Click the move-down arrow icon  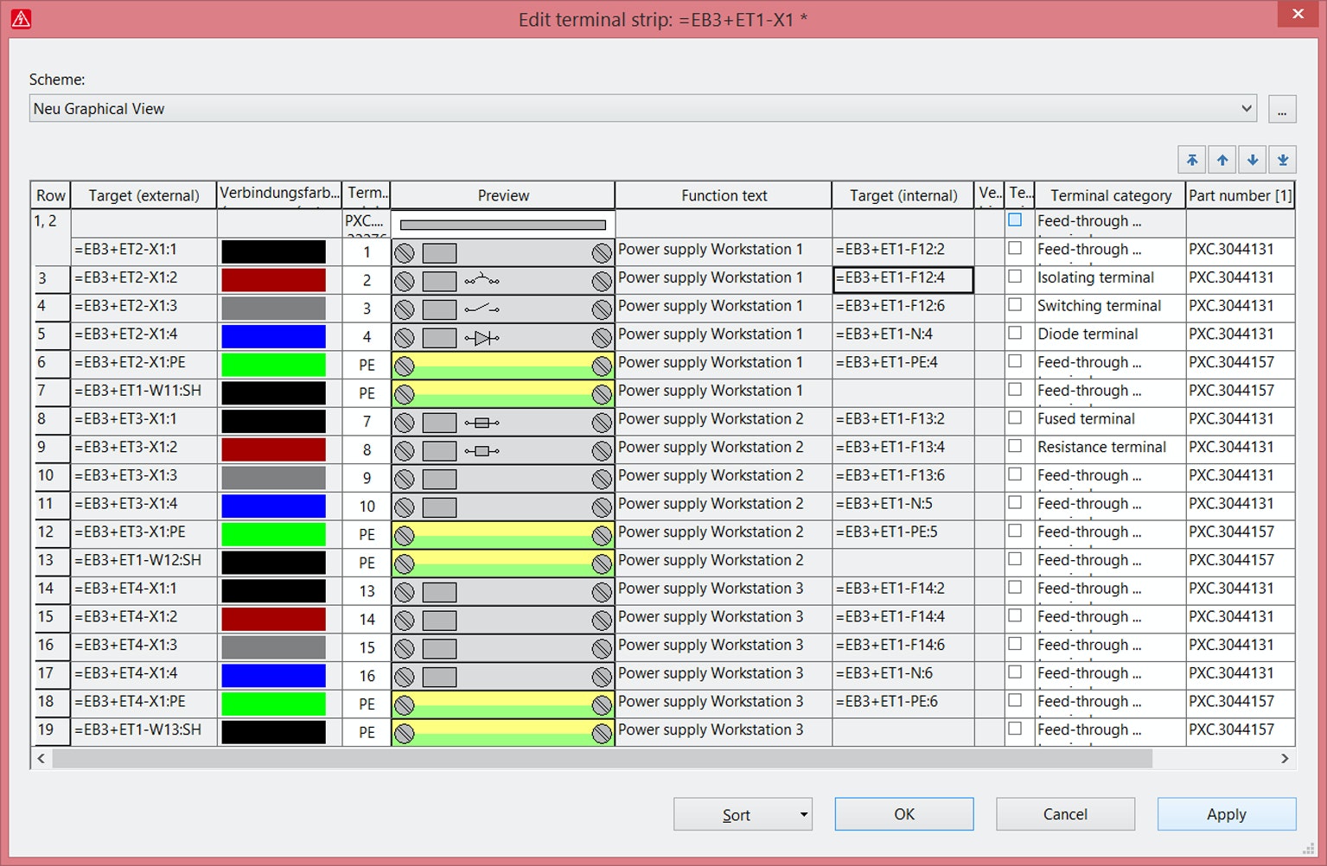(x=1253, y=159)
